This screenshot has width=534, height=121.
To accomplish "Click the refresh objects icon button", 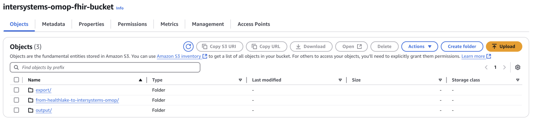I will point(188,46).
